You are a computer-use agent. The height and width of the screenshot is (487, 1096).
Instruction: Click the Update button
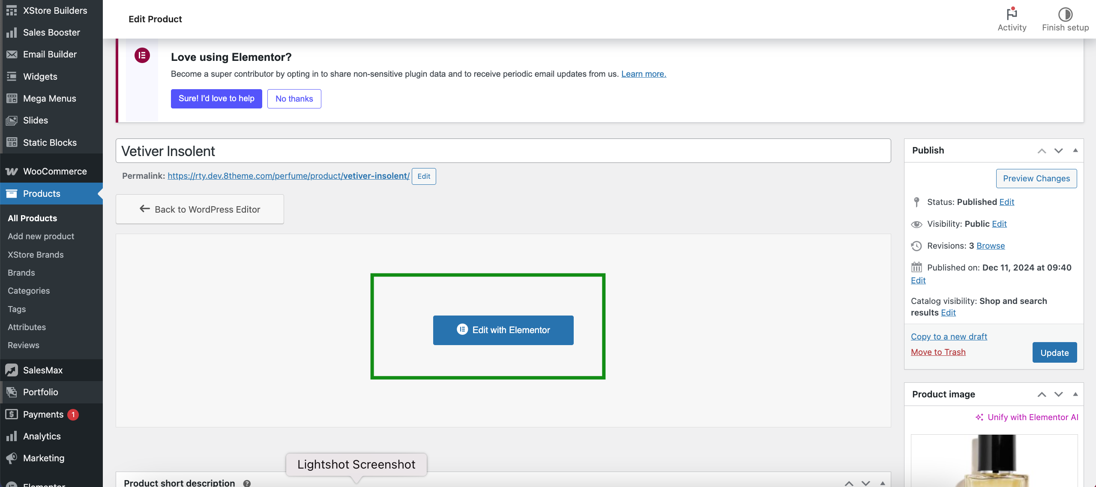tap(1054, 352)
